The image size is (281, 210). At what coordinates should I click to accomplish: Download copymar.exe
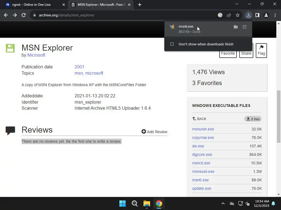pyautogui.click(x=203, y=138)
